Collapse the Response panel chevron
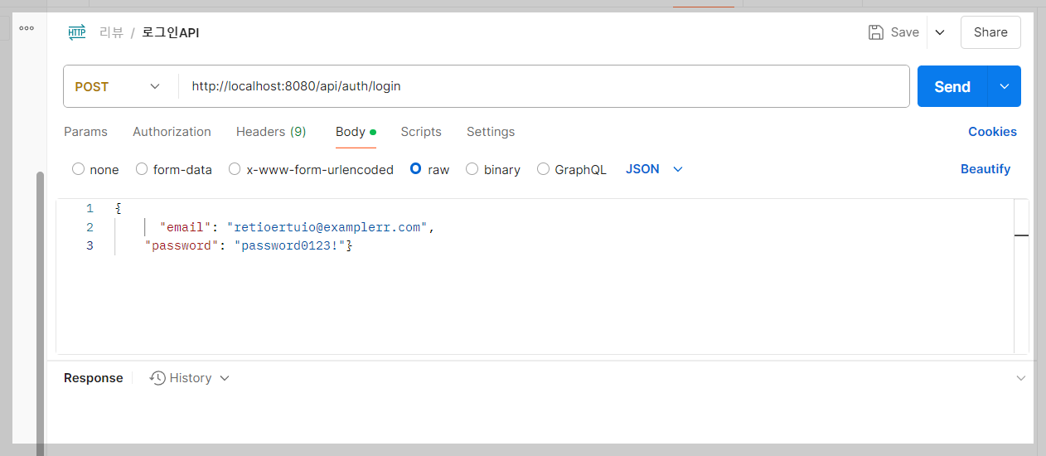 [x=1021, y=378]
